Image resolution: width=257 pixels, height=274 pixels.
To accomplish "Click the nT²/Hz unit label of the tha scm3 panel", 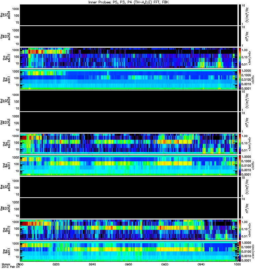I will click(x=247, y=36).
